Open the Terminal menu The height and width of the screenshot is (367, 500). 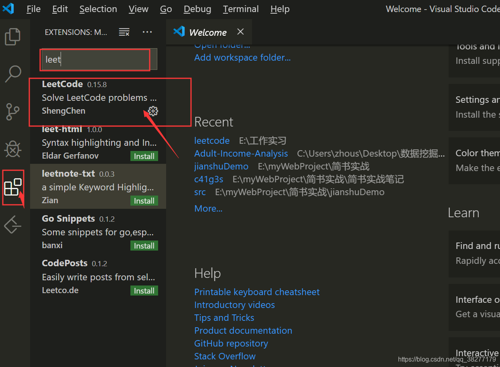tap(240, 9)
